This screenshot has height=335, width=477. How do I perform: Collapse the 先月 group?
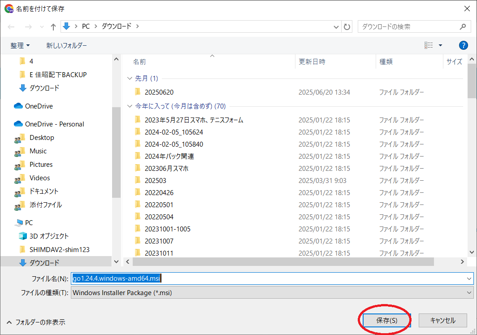[130, 78]
